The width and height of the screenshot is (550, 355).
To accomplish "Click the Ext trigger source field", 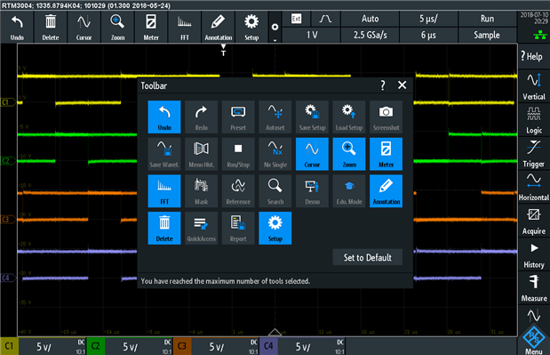I will tap(297, 19).
